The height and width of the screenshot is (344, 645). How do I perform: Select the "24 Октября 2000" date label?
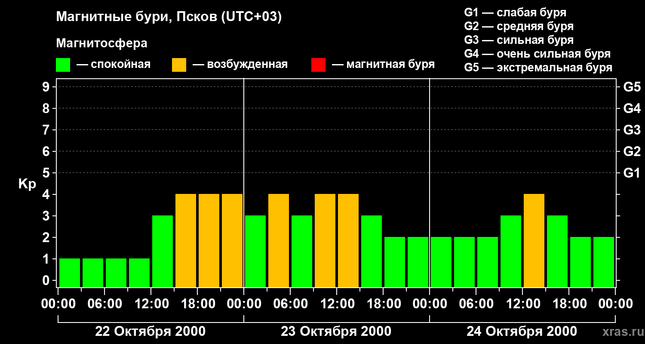(522, 332)
